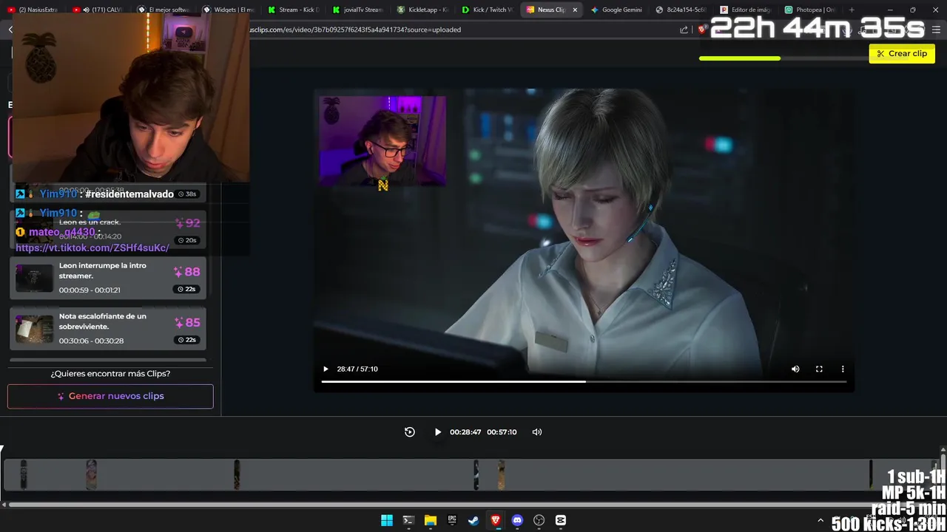Toggle the speaker icon beside 00:57:10
This screenshot has width=947, height=532.
537,432
